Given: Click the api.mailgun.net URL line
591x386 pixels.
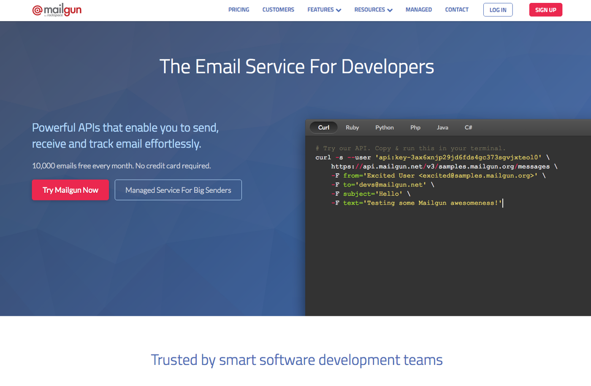Looking at the screenshot, I should 444,167.
